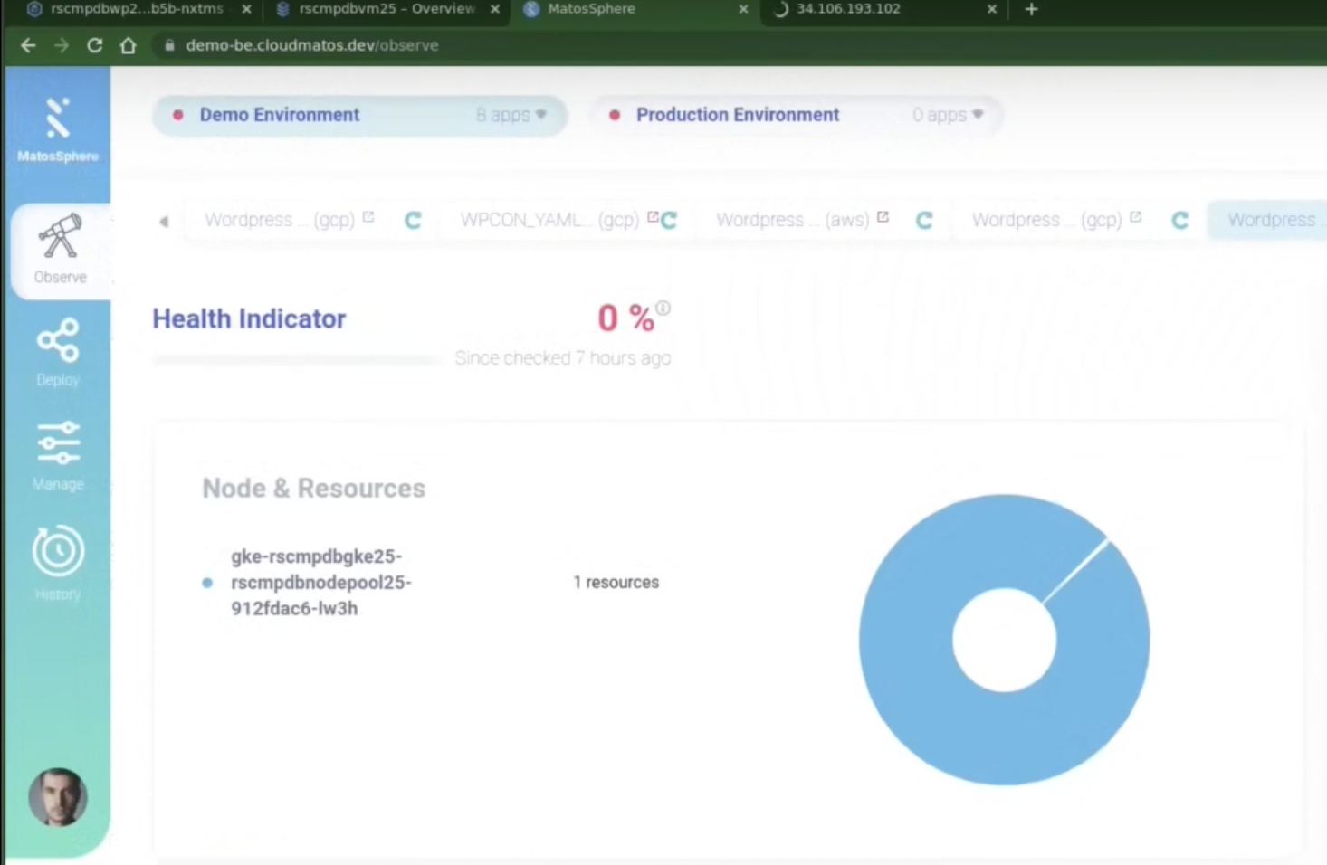Click the 1 resources label

[616, 583]
